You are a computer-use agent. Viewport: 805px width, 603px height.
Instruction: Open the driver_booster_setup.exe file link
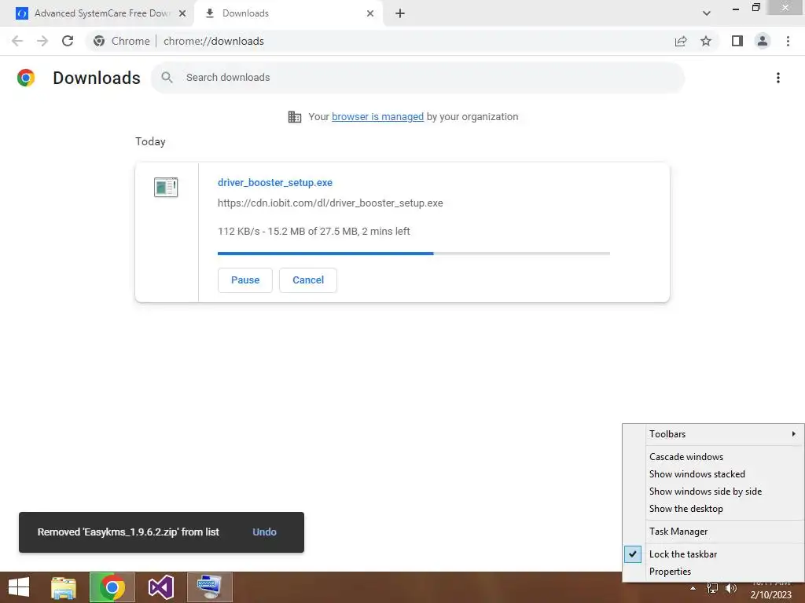pos(274,182)
